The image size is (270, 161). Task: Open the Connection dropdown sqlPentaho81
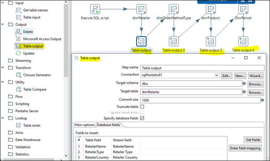coord(216,75)
